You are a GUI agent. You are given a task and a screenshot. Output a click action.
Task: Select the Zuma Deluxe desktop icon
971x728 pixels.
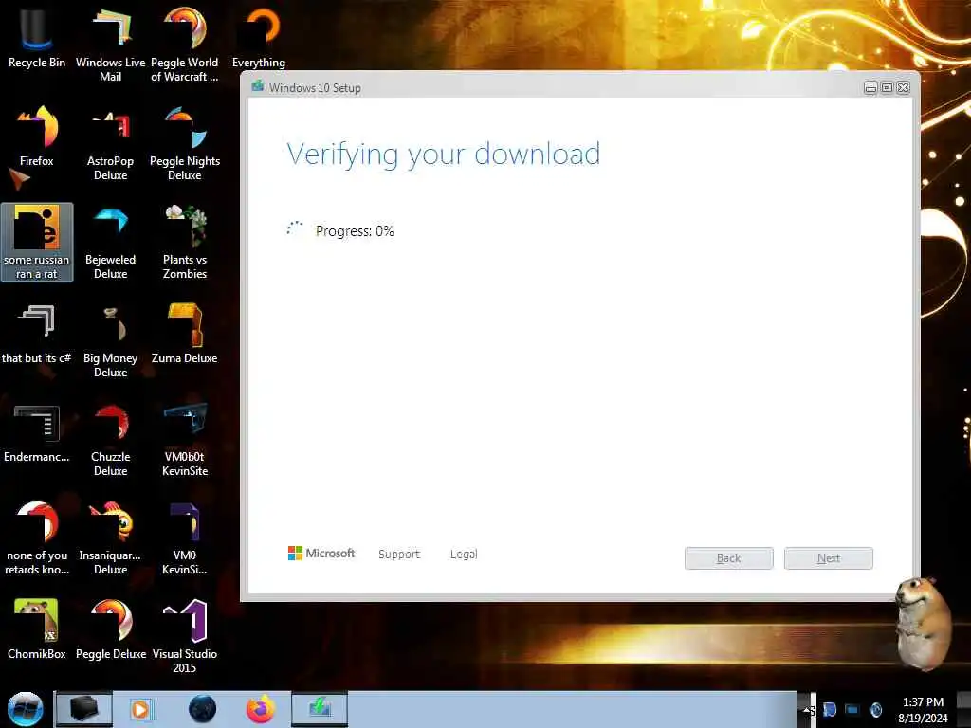click(x=185, y=335)
